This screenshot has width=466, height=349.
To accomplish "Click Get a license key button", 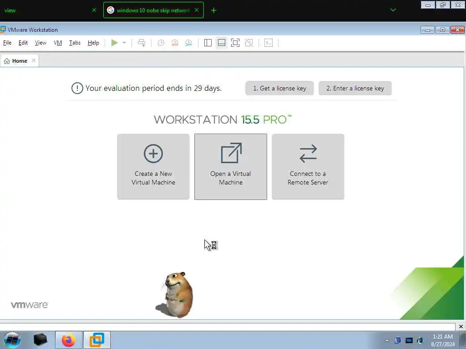I will (279, 88).
